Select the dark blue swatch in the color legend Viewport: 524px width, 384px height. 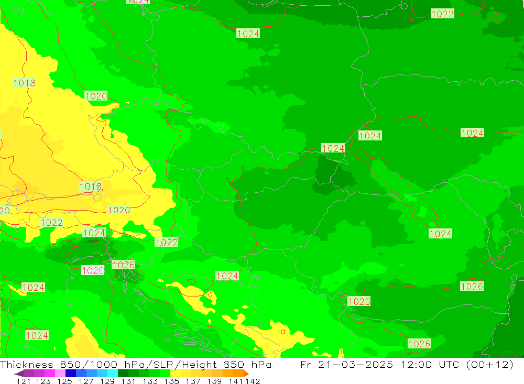[x=71, y=374]
